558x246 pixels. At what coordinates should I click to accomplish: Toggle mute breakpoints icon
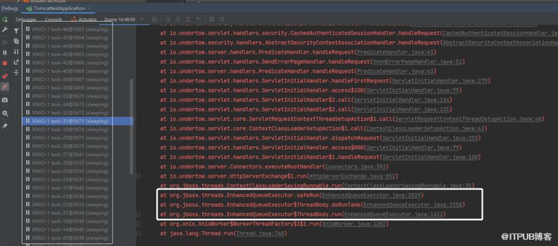tap(4, 87)
